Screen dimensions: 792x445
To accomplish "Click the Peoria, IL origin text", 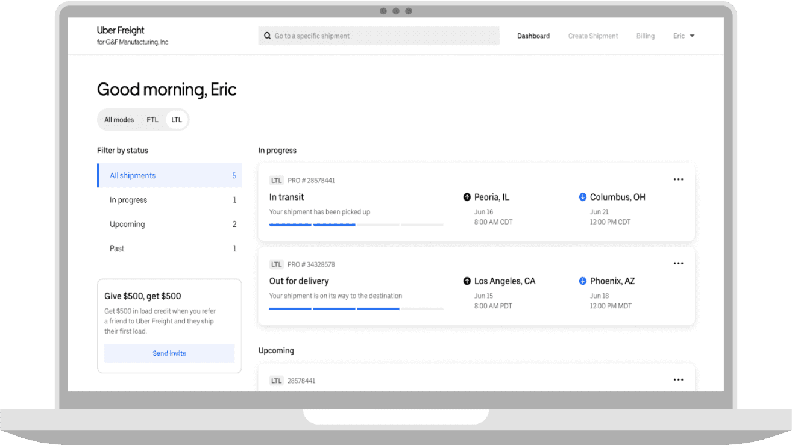I will [492, 197].
